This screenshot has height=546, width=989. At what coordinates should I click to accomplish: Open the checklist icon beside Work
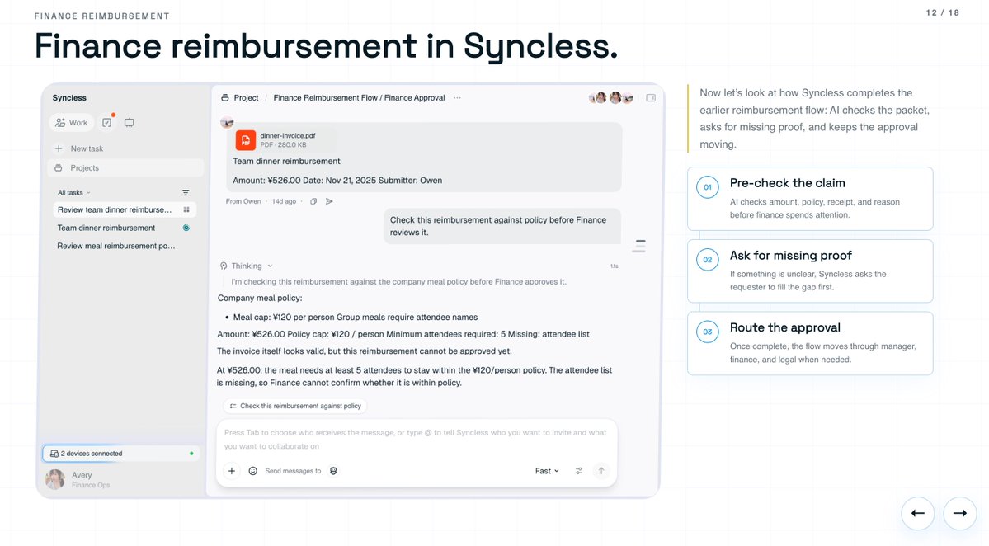(107, 122)
